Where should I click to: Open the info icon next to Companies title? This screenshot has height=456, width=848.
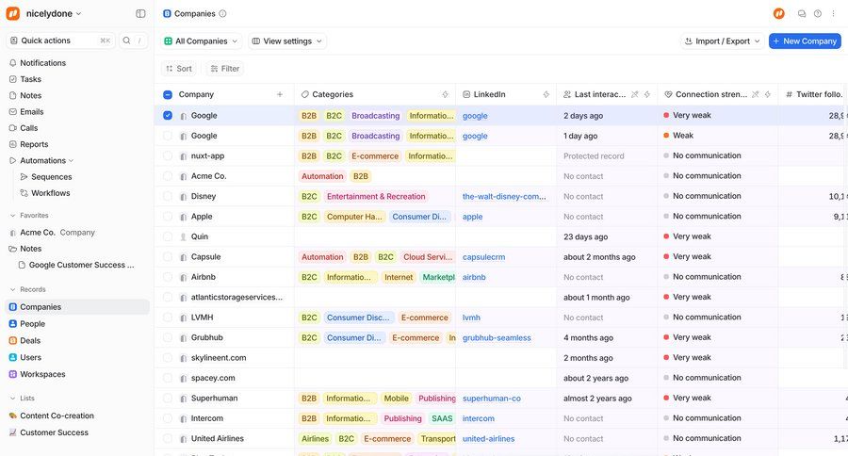pyautogui.click(x=222, y=13)
